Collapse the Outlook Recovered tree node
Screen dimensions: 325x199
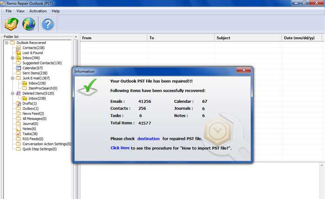(6, 43)
